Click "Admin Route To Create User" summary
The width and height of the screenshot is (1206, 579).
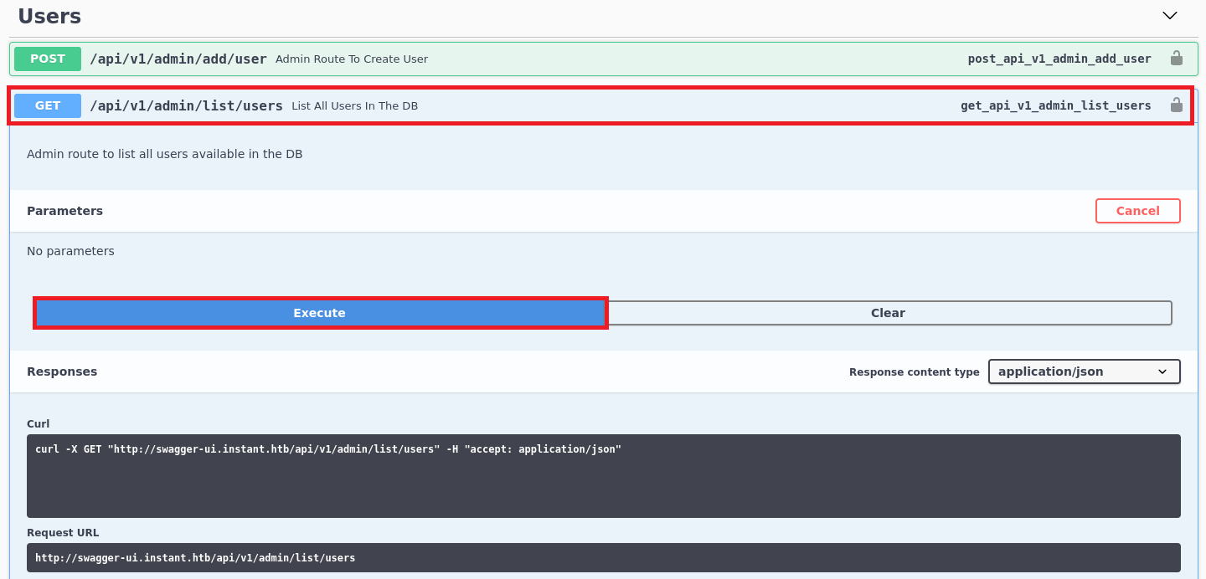[352, 59]
